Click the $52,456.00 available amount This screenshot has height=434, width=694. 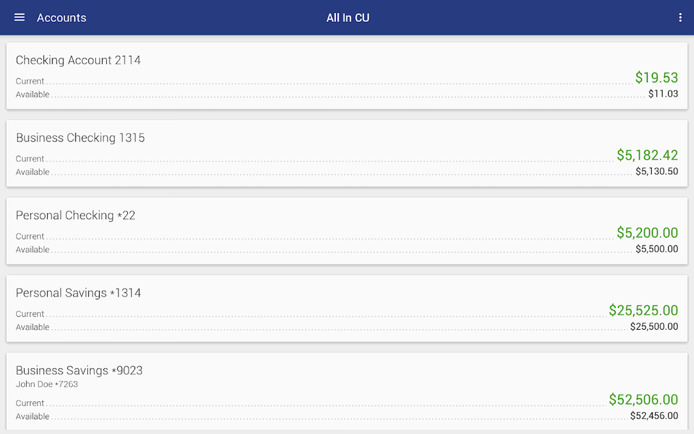[x=653, y=415]
